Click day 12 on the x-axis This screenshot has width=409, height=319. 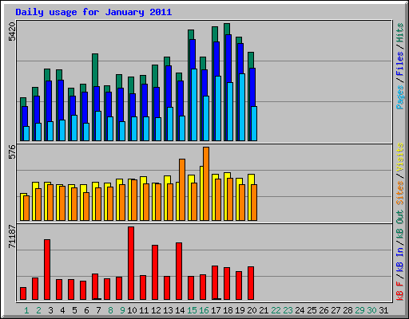click(x=156, y=310)
